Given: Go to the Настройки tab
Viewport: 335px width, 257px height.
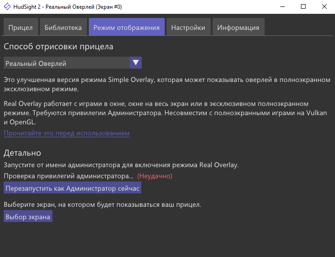Looking at the screenshot, I should coord(189,27).
